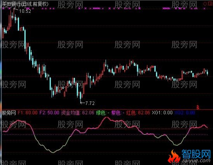
Task: Click the indicator line's highest peak
Action: [x=107, y=117]
